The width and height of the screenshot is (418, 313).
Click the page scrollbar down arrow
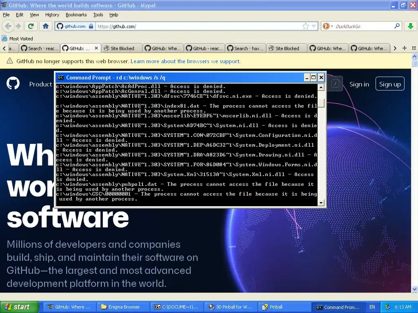414,289
